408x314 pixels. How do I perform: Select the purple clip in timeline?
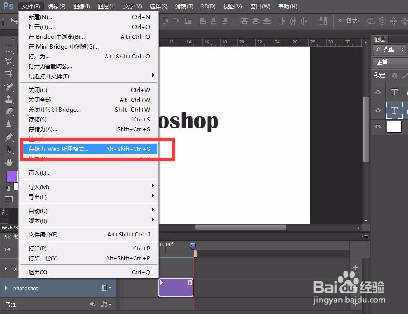(x=176, y=287)
